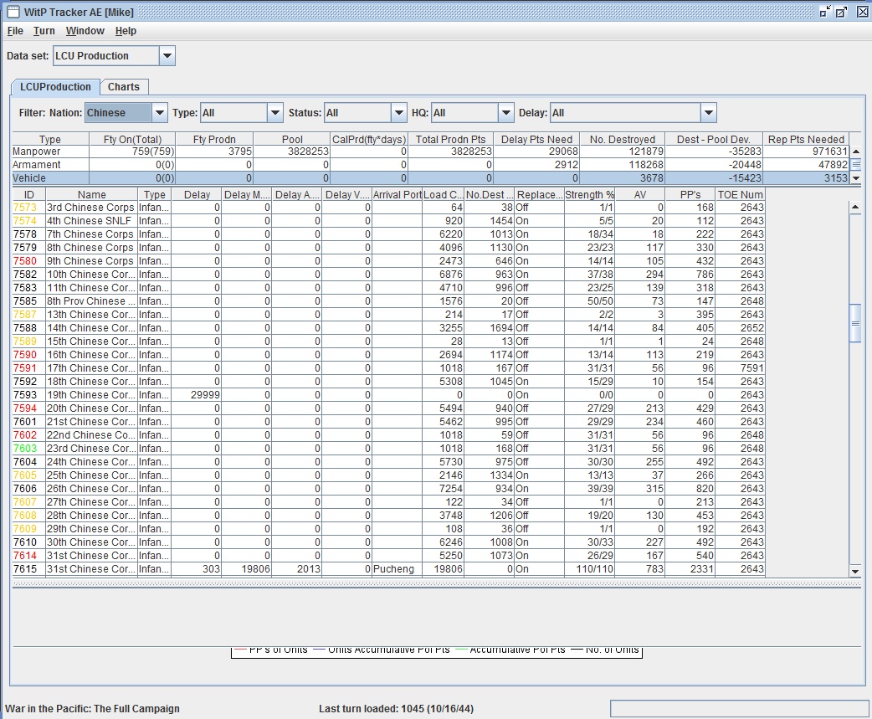Image resolution: width=872 pixels, height=719 pixels.
Task: Click the summary table scroll-up arrow
Action: [855, 152]
